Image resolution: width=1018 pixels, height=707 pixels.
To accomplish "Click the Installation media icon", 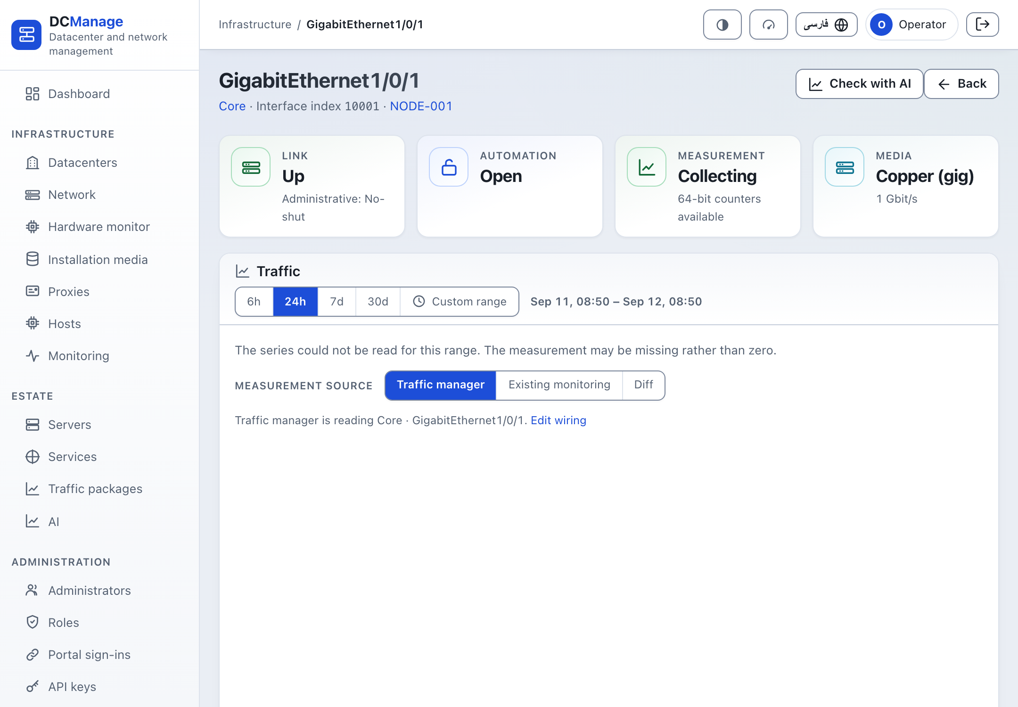I will point(33,259).
